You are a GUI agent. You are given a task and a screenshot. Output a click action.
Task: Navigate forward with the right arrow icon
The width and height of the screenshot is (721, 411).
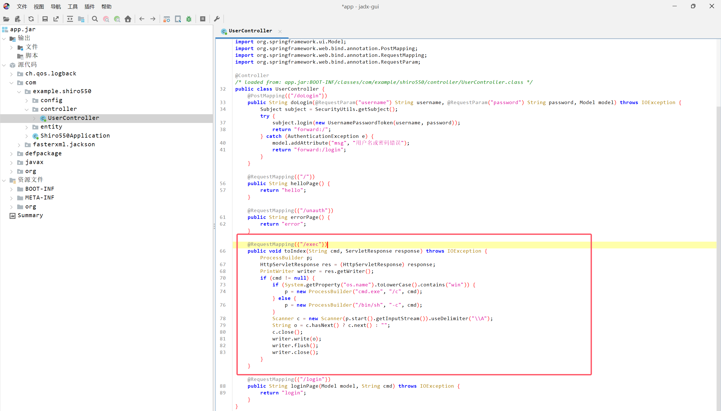tap(153, 19)
